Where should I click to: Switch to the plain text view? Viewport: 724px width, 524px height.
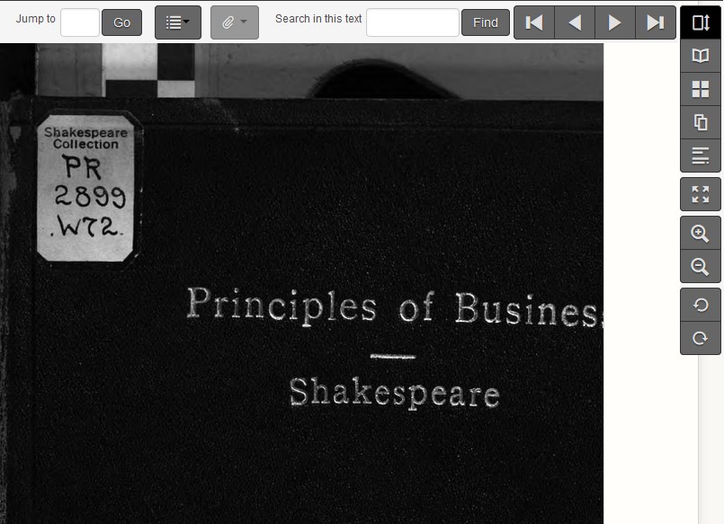pyautogui.click(x=701, y=155)
